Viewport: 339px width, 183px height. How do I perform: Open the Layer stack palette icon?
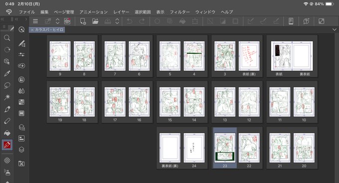click(21, 150)
